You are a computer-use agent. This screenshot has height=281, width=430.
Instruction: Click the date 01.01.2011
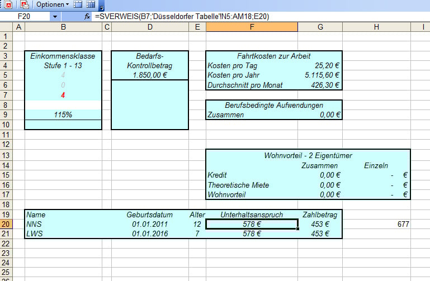[x=150, y=225]
